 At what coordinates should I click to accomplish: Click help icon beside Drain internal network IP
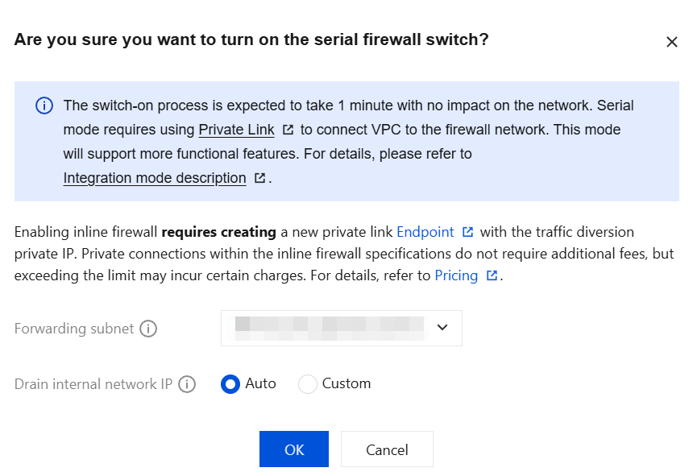click(187, 384)
